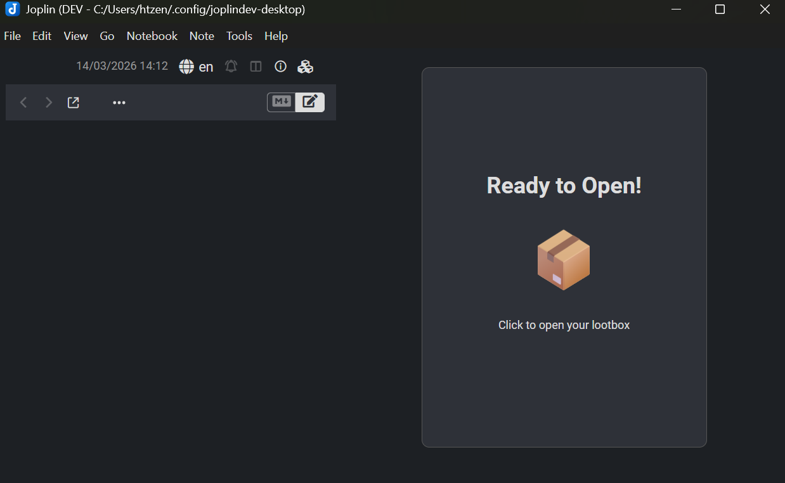Open the note in an external editor
785x483 pixels.
pos(74,102)
